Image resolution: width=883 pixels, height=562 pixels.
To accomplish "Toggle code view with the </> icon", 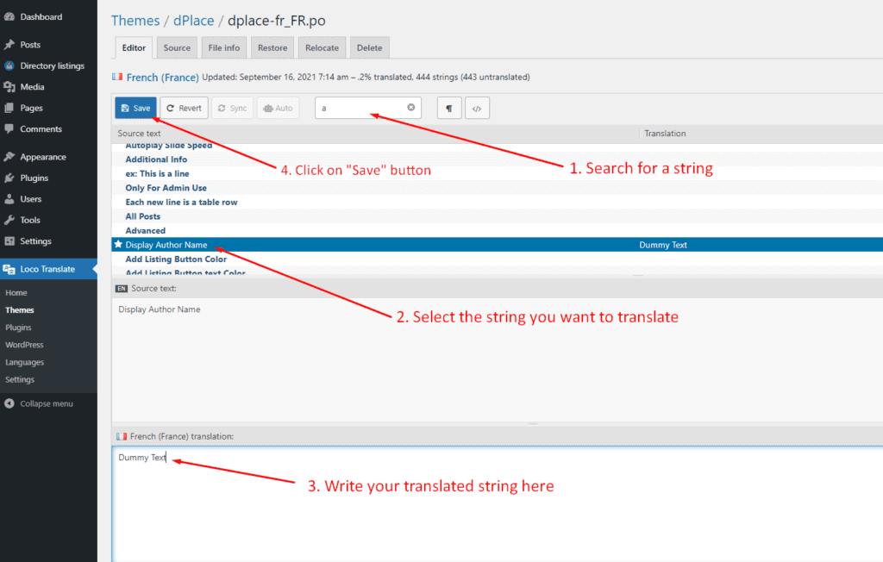I will click(x=476, y=109).
